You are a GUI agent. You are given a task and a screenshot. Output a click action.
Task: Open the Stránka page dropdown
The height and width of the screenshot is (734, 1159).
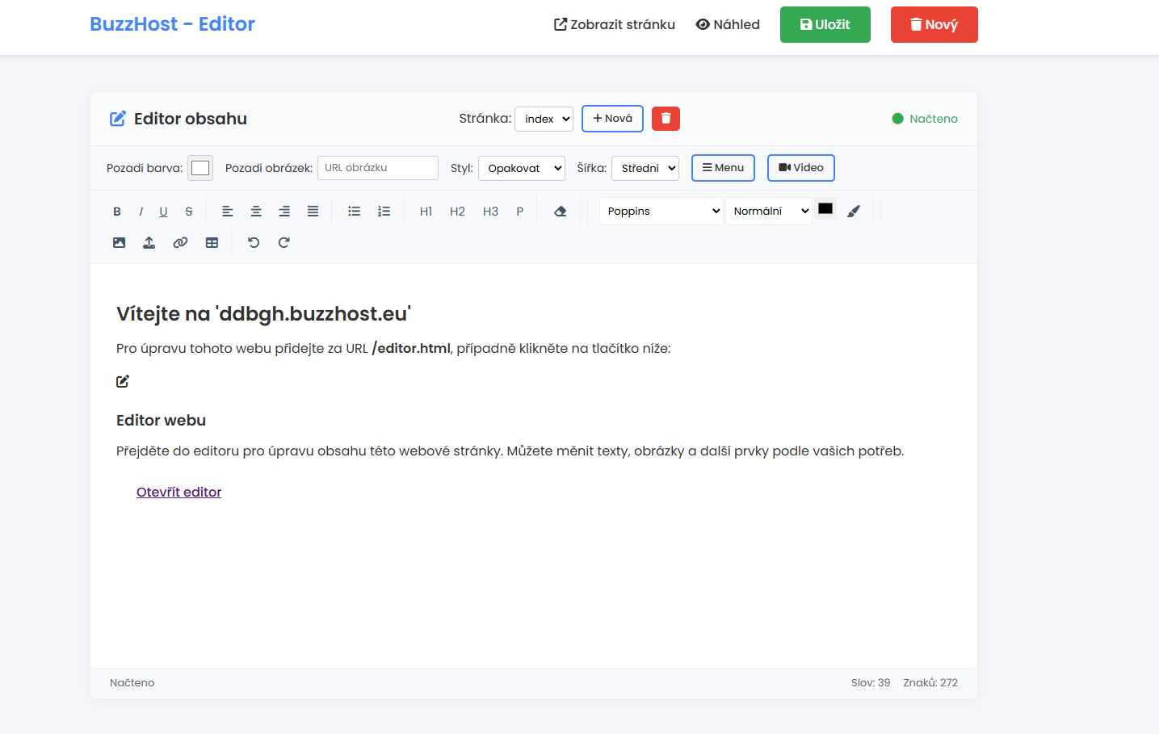pyautogui.click(x=544, y=119)
